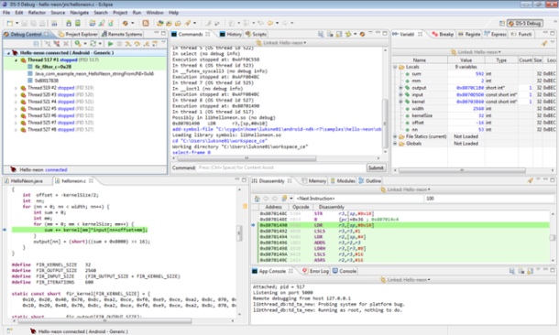
Task: Click the pin icon in Variables panel toolbar
Action: 543,43
